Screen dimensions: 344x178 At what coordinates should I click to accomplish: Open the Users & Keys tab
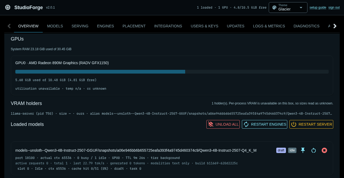(x=205, y=26)
